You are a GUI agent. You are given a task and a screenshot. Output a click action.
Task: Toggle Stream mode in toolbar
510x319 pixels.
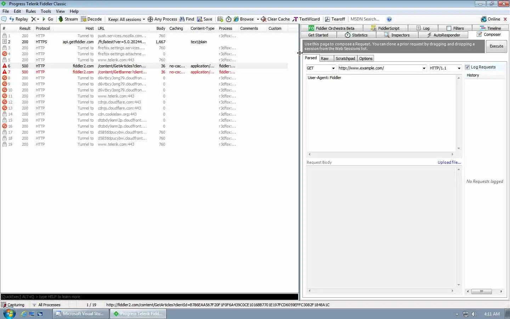click(x=68, y=19)
